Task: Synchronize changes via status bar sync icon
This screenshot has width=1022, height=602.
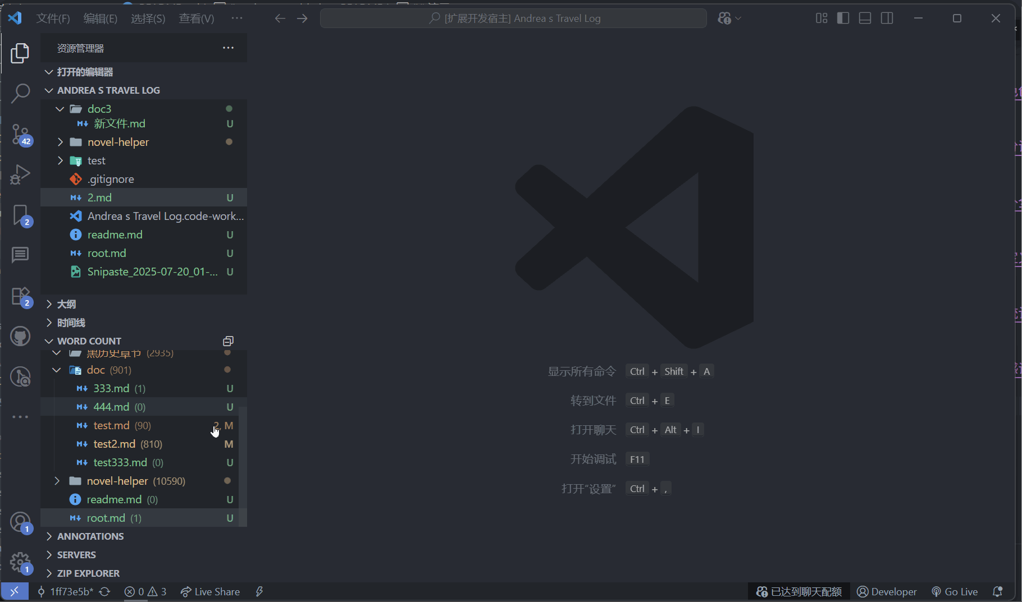Action: [x=104, y=591]
